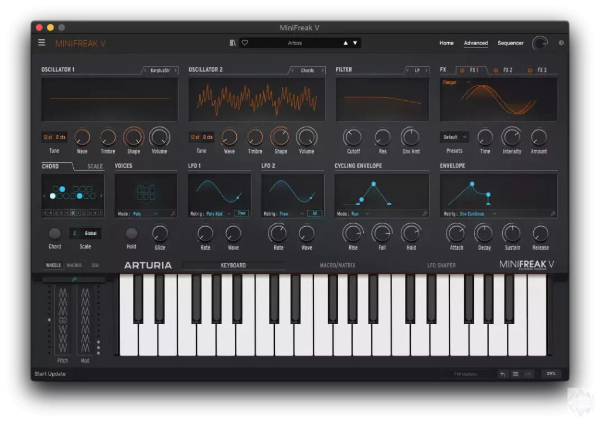
Task: Click the filter Cutoff knob
Action: pos(353,137)
